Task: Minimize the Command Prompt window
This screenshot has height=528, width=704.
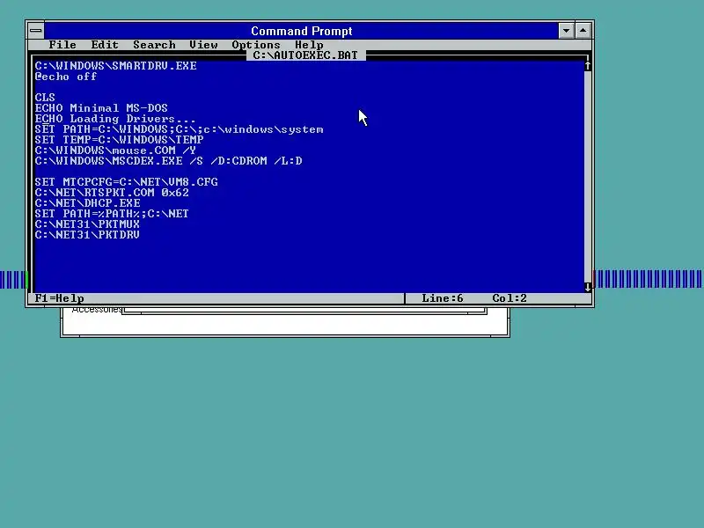Action: click(566, 31)
